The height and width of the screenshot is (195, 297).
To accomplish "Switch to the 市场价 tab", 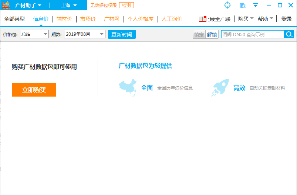I will tap(88, 19).
